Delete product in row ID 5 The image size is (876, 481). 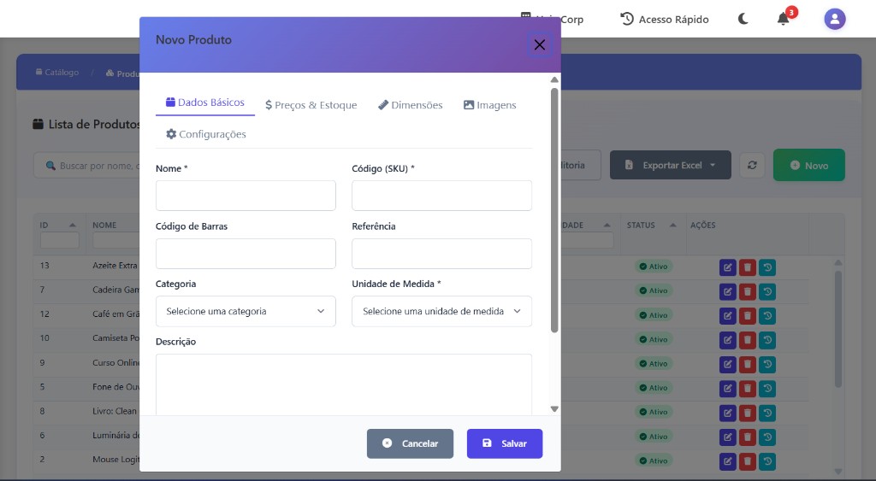[x=748, y=389]
